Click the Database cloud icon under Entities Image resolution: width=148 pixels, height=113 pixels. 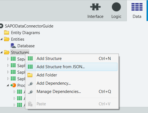point(13,46)
